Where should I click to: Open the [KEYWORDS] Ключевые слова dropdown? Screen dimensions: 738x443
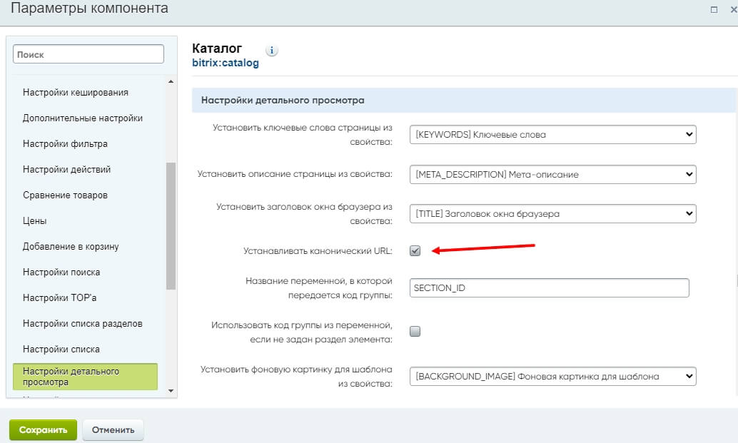pos(552,135)
